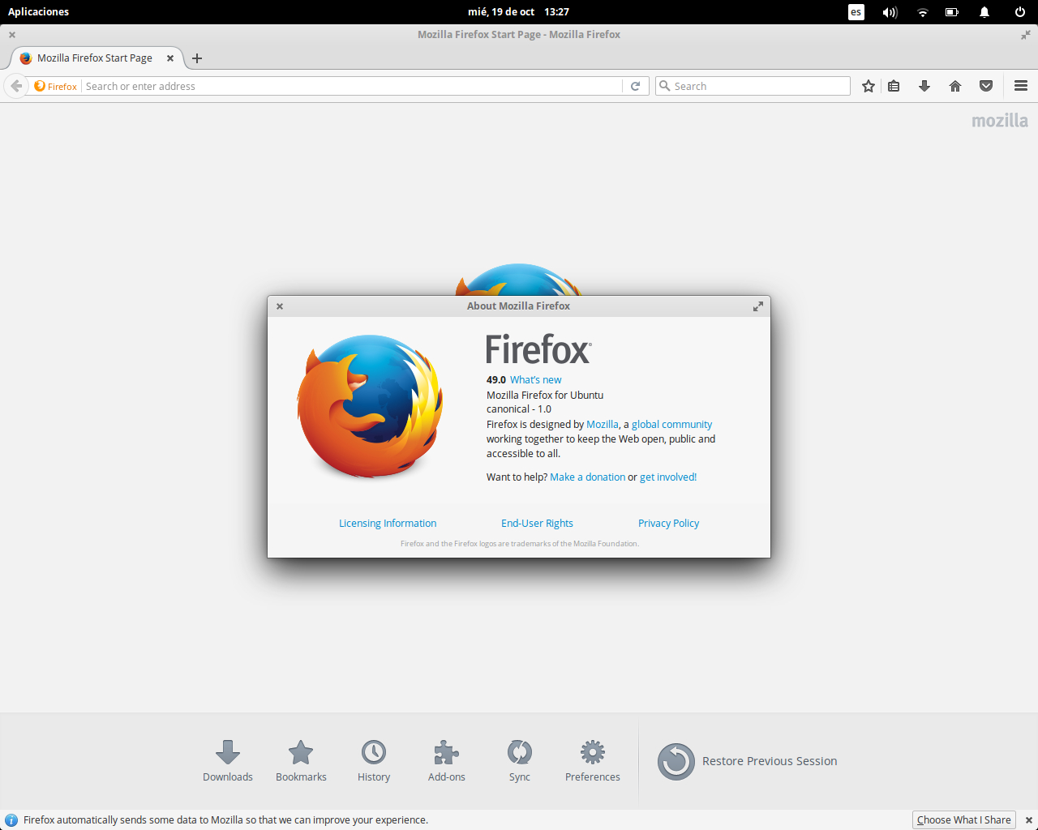The height and width of the screenshot is (830, 1038).
Task: Close the Mozilla Firefox Start Page tab
Action: (x=170, y=58)
